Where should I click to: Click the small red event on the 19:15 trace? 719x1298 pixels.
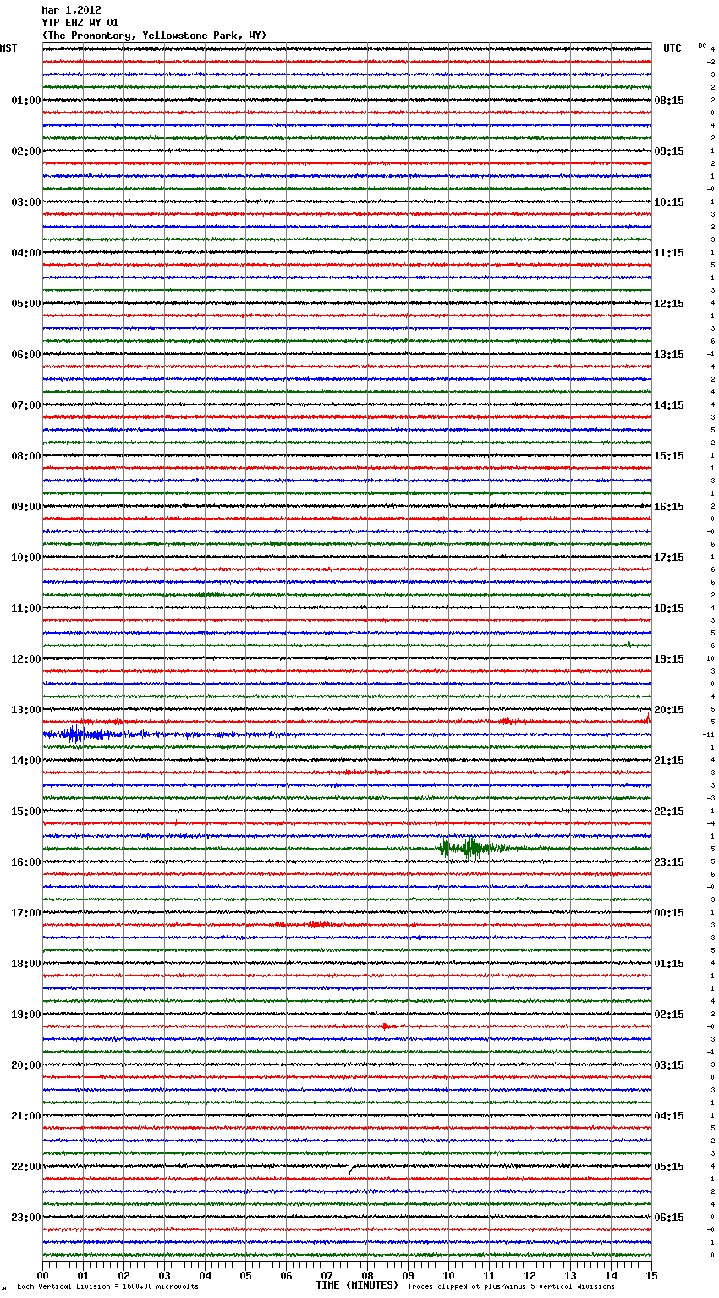coord(386,1026)
